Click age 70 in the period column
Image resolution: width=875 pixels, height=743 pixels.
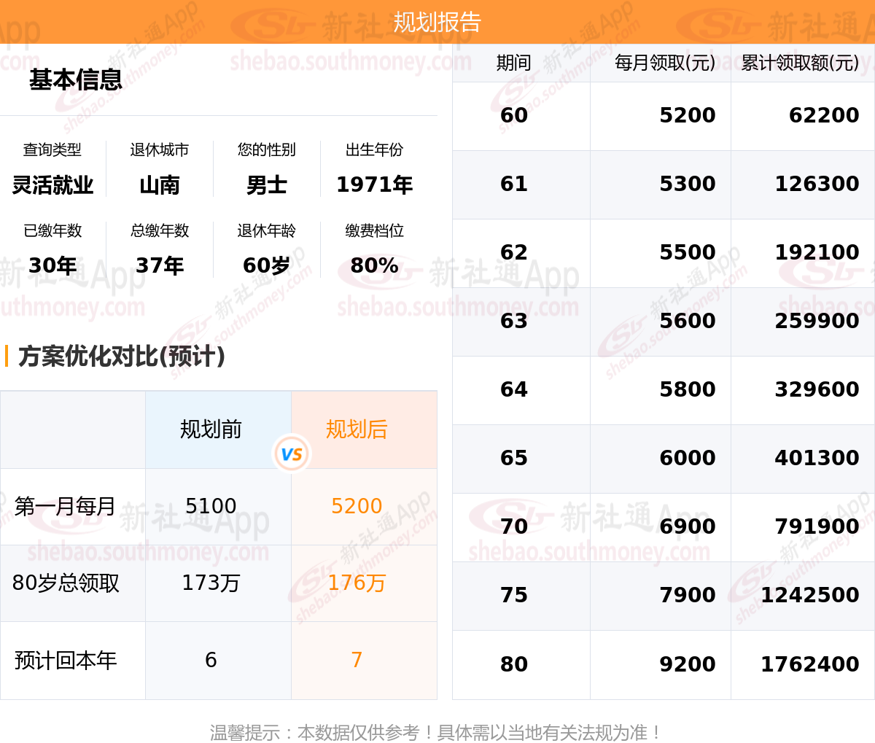[514, 526]
